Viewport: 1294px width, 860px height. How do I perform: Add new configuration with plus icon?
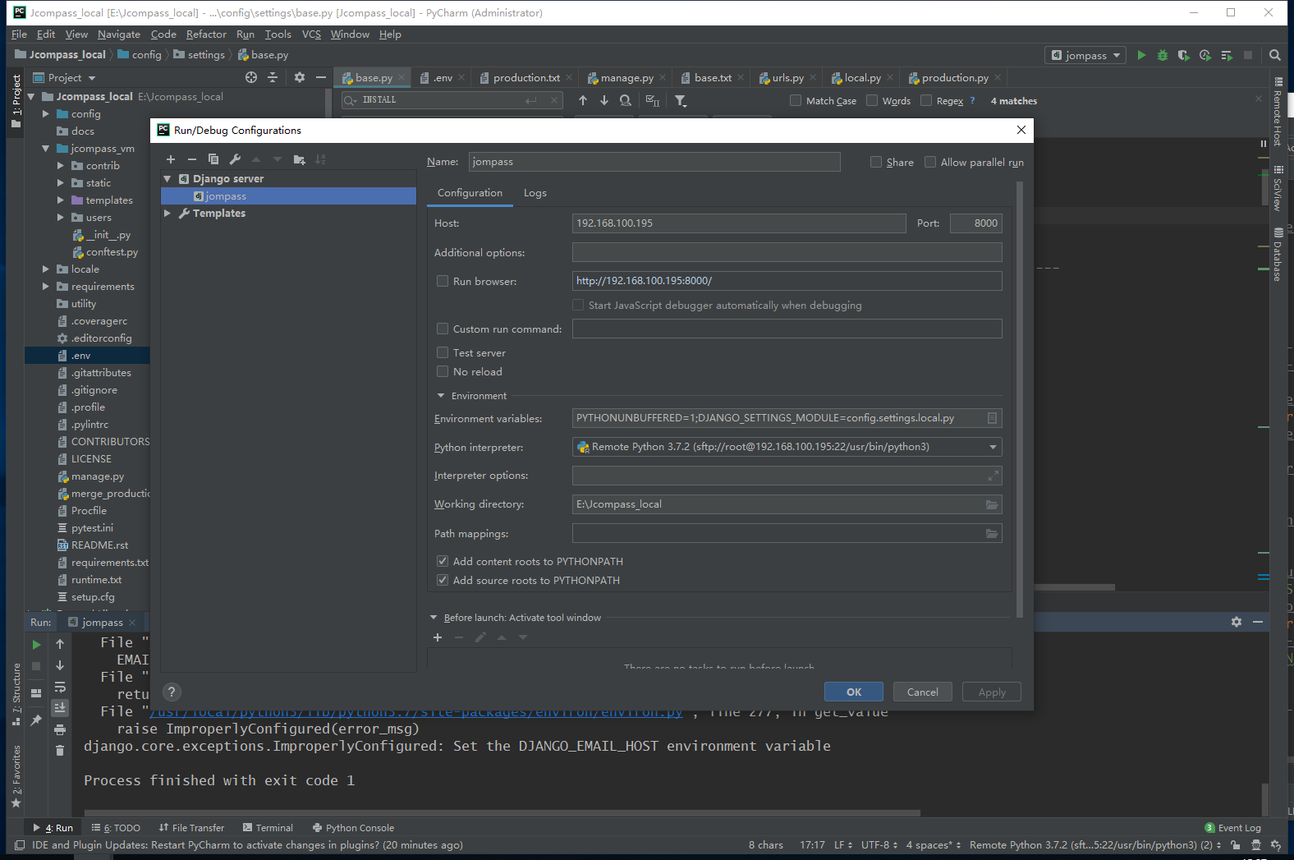[x=171, y=159]
